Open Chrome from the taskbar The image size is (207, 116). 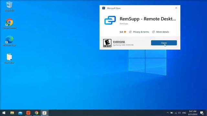click(x=37, y=113)
